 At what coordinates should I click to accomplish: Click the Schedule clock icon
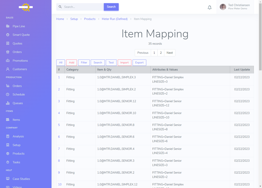(x=8, y=94)
